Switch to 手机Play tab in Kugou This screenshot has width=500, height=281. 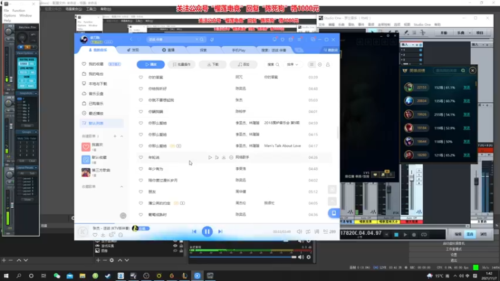(239, 50)
